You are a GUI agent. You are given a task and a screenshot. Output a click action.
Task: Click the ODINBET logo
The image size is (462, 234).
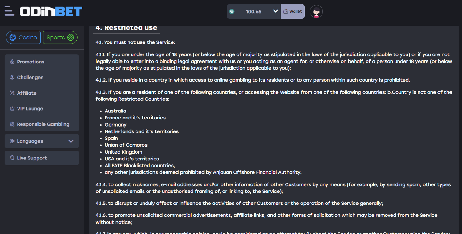[x=51, y=12]
